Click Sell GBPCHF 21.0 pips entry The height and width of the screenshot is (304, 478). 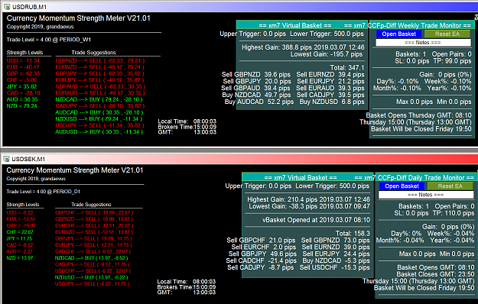(x=261, y=241)
